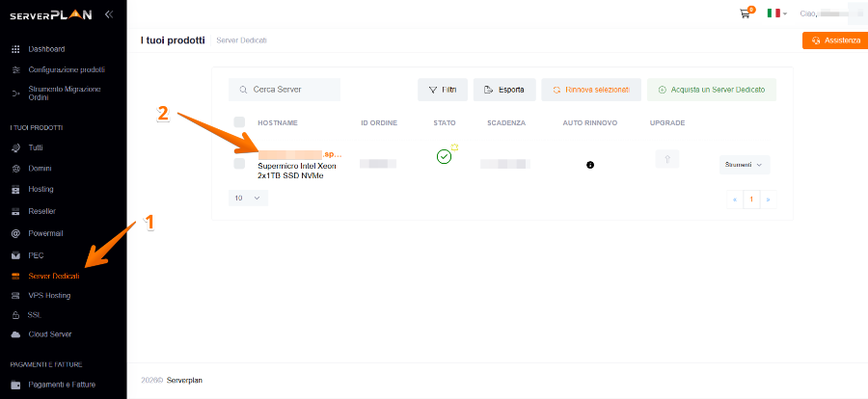Open rows-per-page dropdown showing 10
This screenshot has height=399, width=868.
(249, 197)
